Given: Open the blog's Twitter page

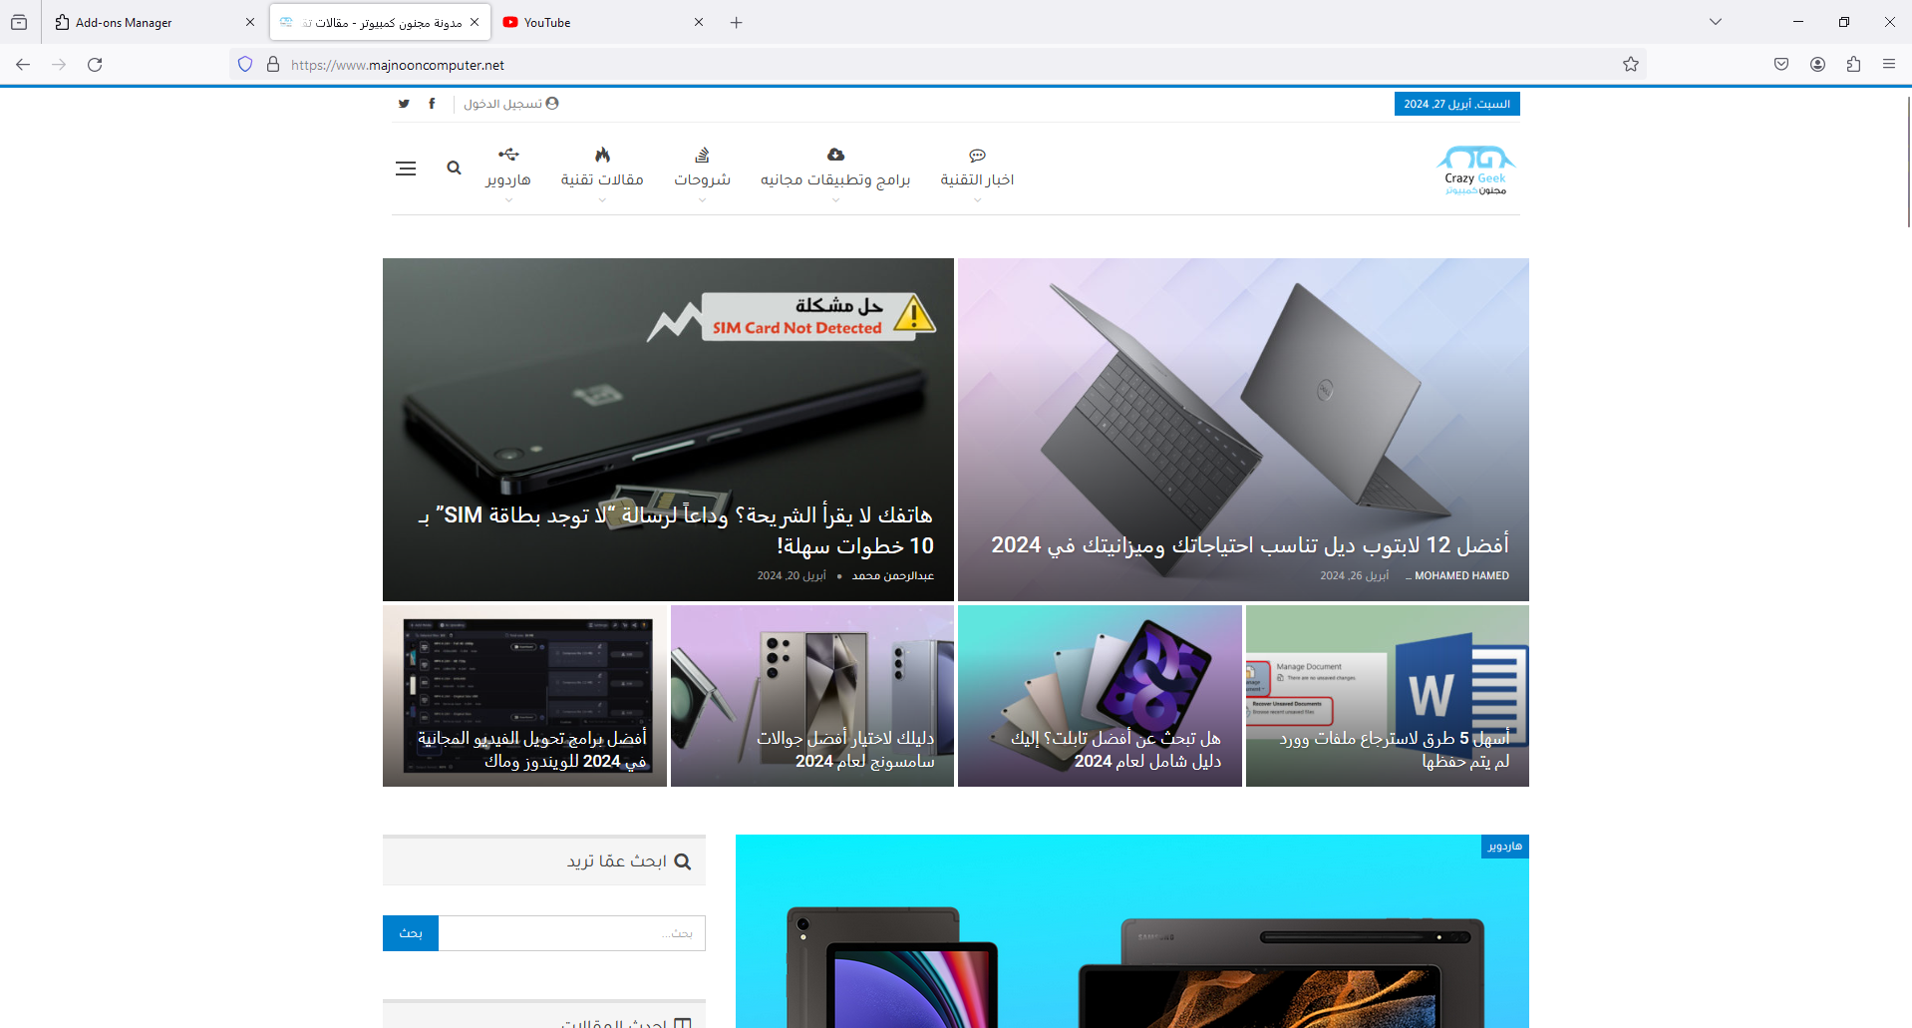Looking at the screenshot, I should click(x=404, y=103).
